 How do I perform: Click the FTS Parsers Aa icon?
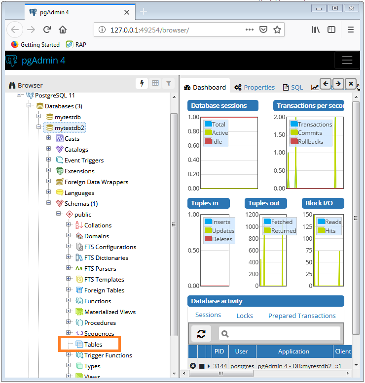(x=79, y=268)
